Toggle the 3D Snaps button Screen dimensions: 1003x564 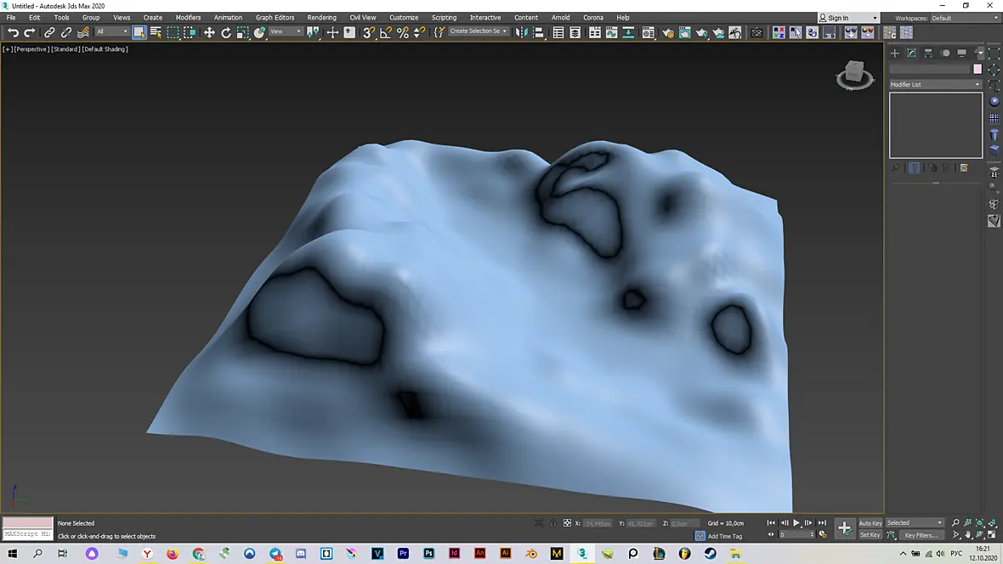point(368,32)
